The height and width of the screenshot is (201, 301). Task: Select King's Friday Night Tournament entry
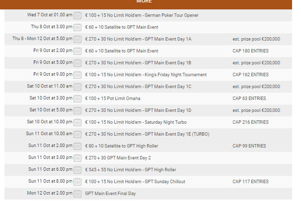pos(146,75)
